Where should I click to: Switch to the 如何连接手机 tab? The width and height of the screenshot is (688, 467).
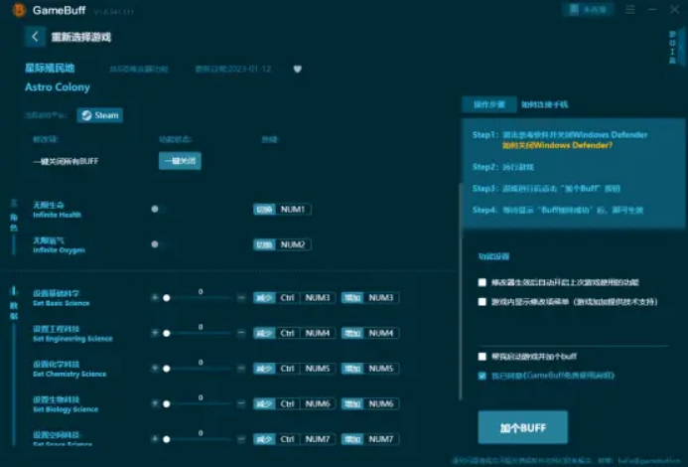pyautogui.click(x=544, y=104)
